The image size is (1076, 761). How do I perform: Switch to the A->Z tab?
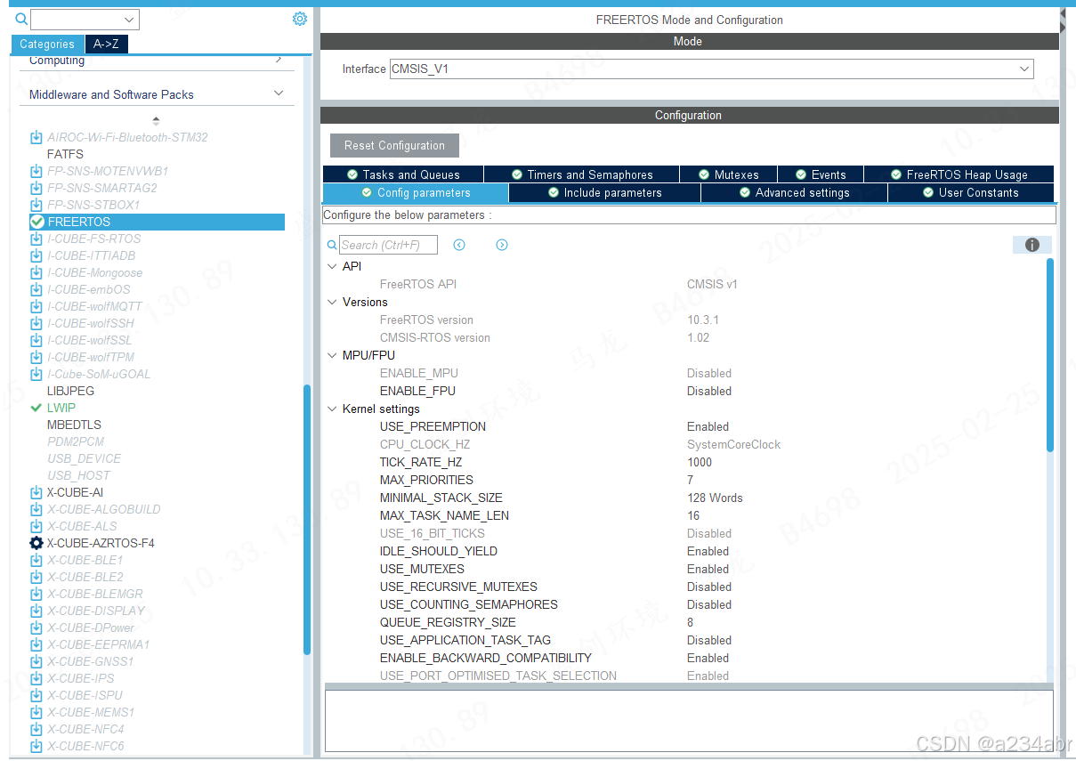click(106, 44)
